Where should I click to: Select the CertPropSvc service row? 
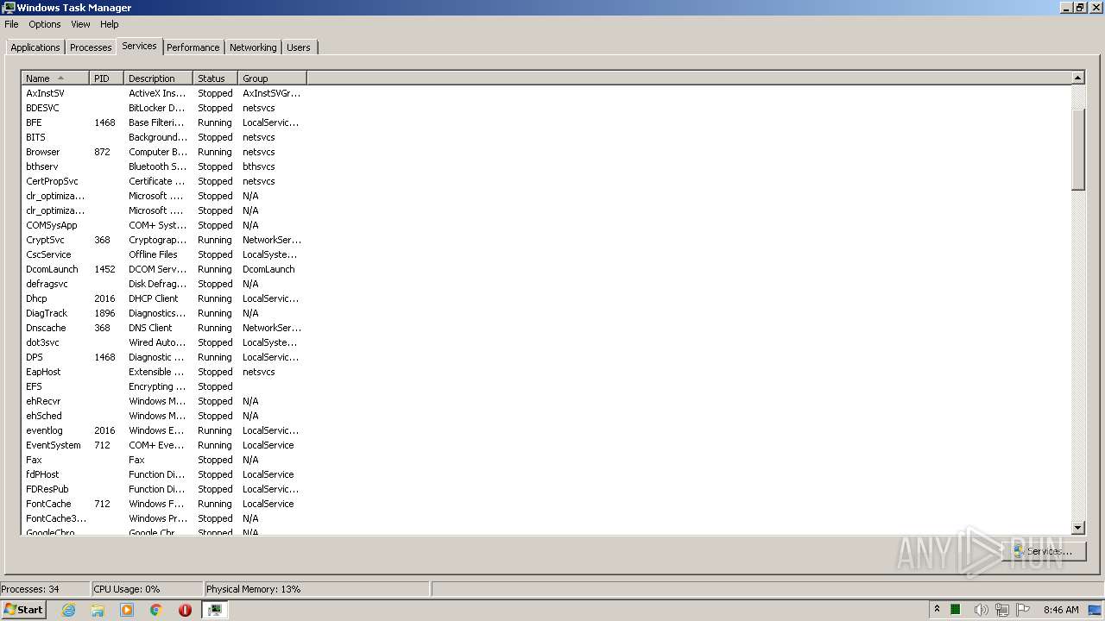(x=164, y=181)
